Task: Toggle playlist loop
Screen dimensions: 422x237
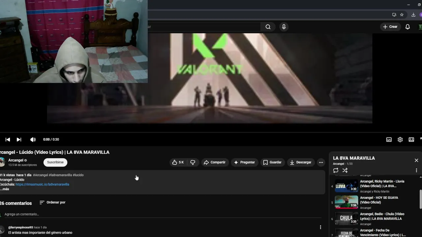Action: click(336, 171)
